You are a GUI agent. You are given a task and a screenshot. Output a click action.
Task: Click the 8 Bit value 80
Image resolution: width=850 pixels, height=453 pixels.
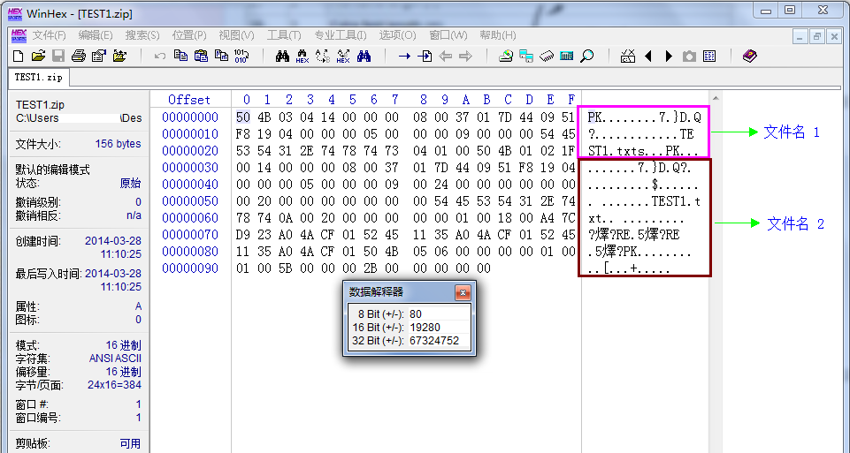pyautogui.click(x=416, y=313)
